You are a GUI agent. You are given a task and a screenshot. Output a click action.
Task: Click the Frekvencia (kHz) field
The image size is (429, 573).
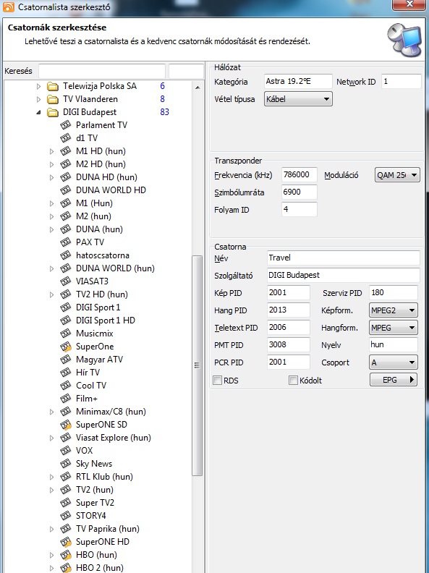(300, 174)
